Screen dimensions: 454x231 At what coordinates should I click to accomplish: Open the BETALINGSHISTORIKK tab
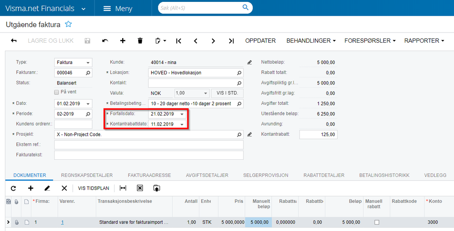click(x=384, y=175)
